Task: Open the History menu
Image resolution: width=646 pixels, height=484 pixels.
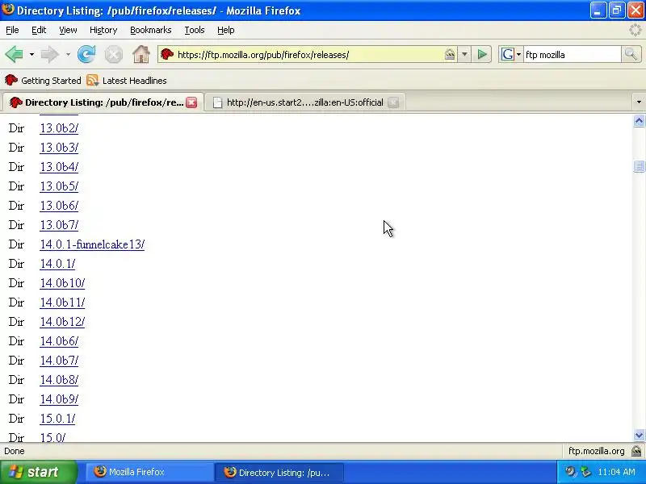Action: click(103, 30)
